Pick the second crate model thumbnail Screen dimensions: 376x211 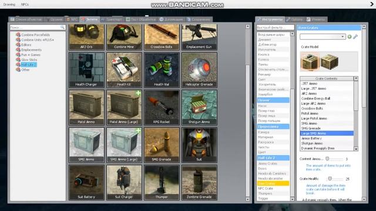coord(330,62)
